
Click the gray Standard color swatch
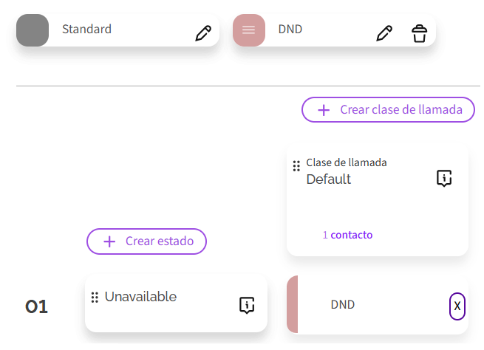tap(33, 30)
